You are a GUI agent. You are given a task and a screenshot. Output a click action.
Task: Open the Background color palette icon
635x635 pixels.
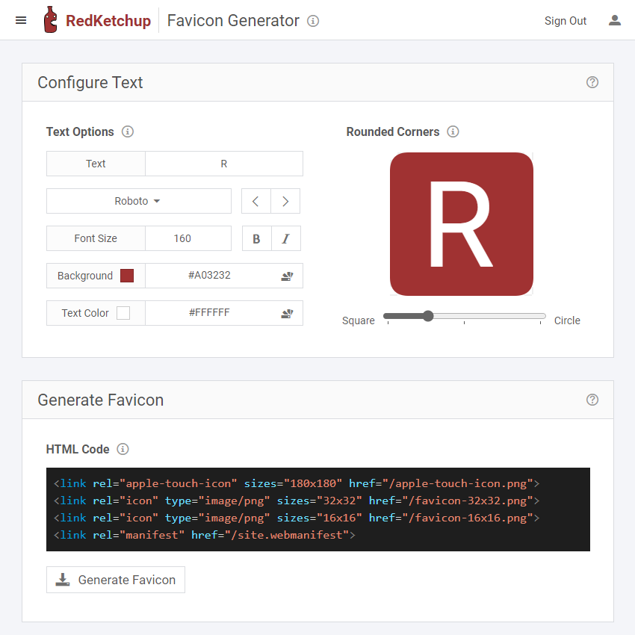pos(287,276)
